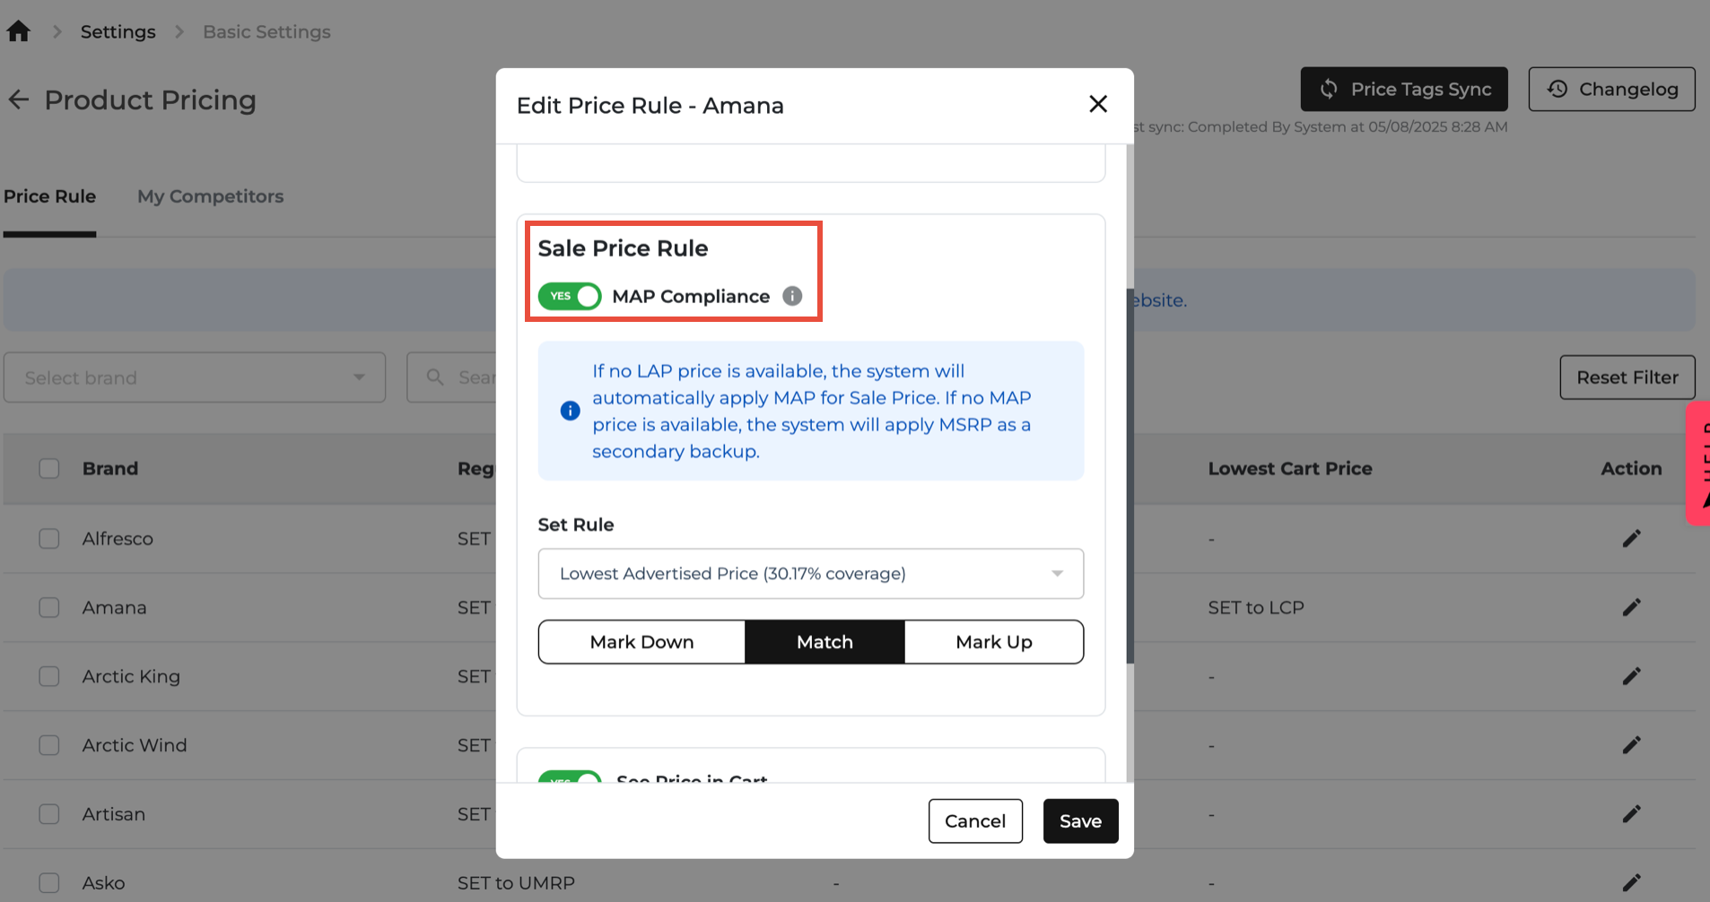Choose the Mark Down option
The height and width of the screenshot is (902, 1710).
641,642
